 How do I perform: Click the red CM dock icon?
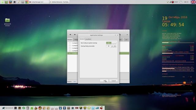tap(77, 108)
